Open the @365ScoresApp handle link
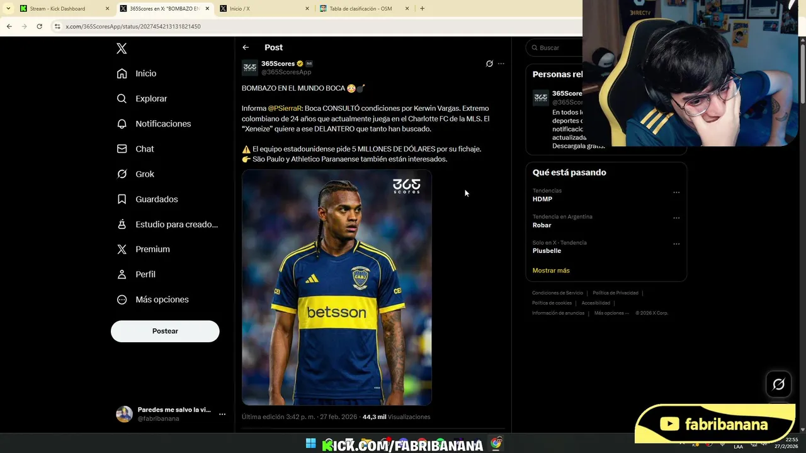This screenshot has height=453, width=806. pos(287,72)
